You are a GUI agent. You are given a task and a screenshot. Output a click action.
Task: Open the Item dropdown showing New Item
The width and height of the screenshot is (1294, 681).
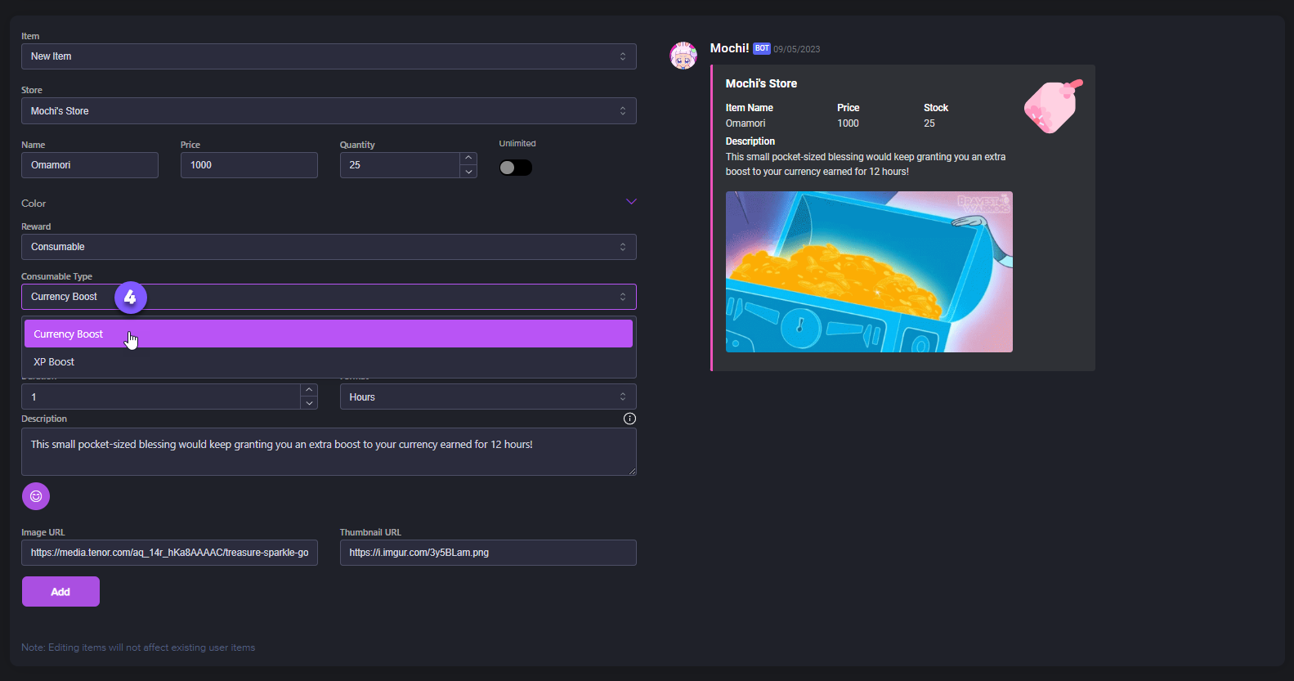(x=329, y=56)
